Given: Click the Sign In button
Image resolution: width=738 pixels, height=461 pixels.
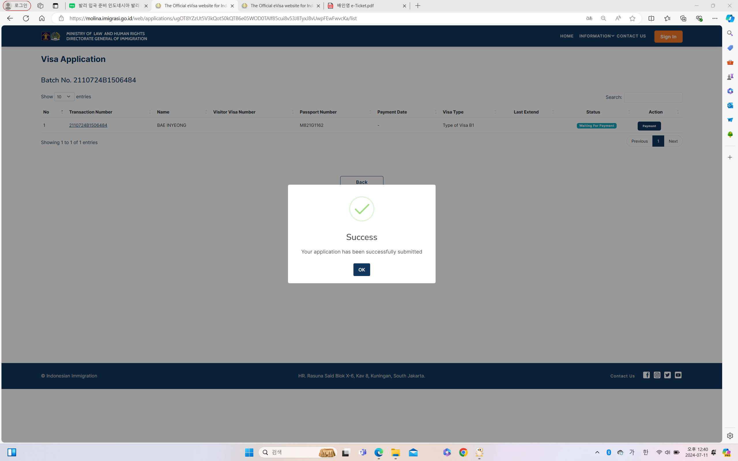Looking at the screenshot, I should (668, 37).
